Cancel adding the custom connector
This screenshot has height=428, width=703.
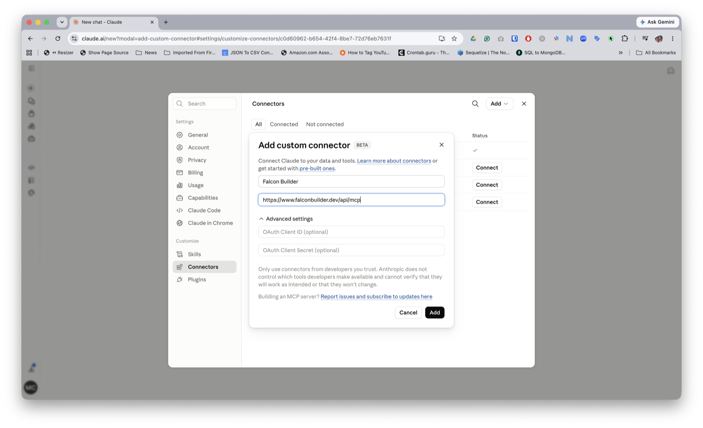point(408,313)
